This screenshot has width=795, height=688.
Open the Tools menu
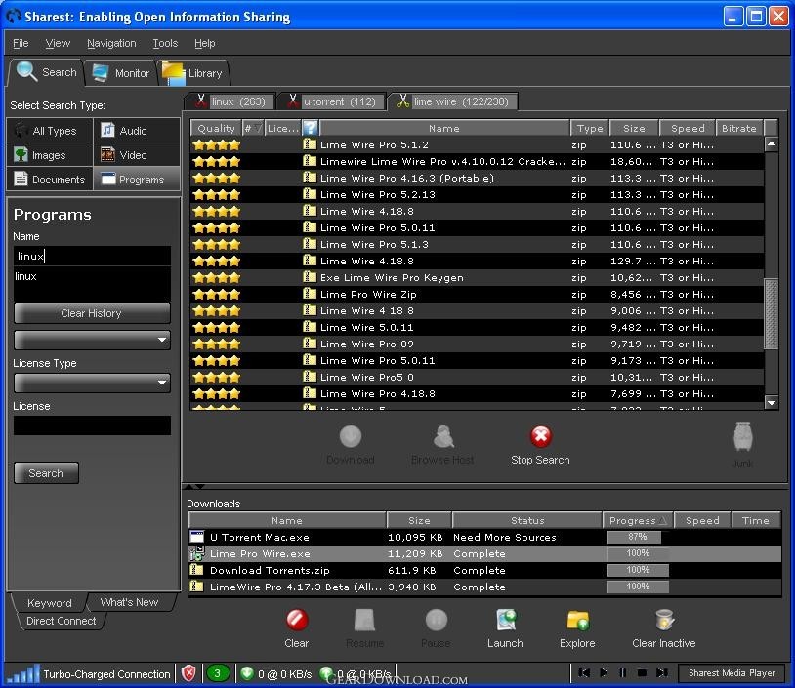[x=165, y=43]
